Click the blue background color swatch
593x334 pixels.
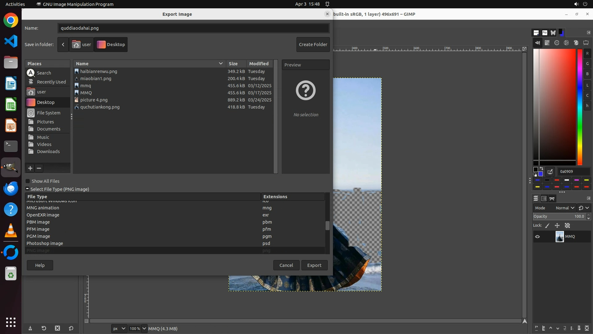click(541, 174)
